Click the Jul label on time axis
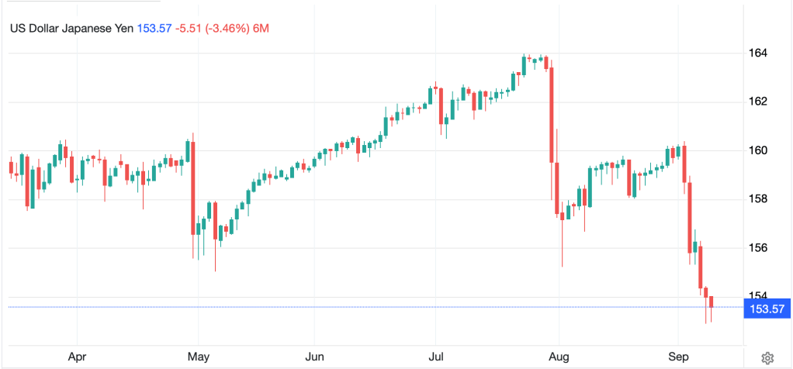 pos(435,357)
